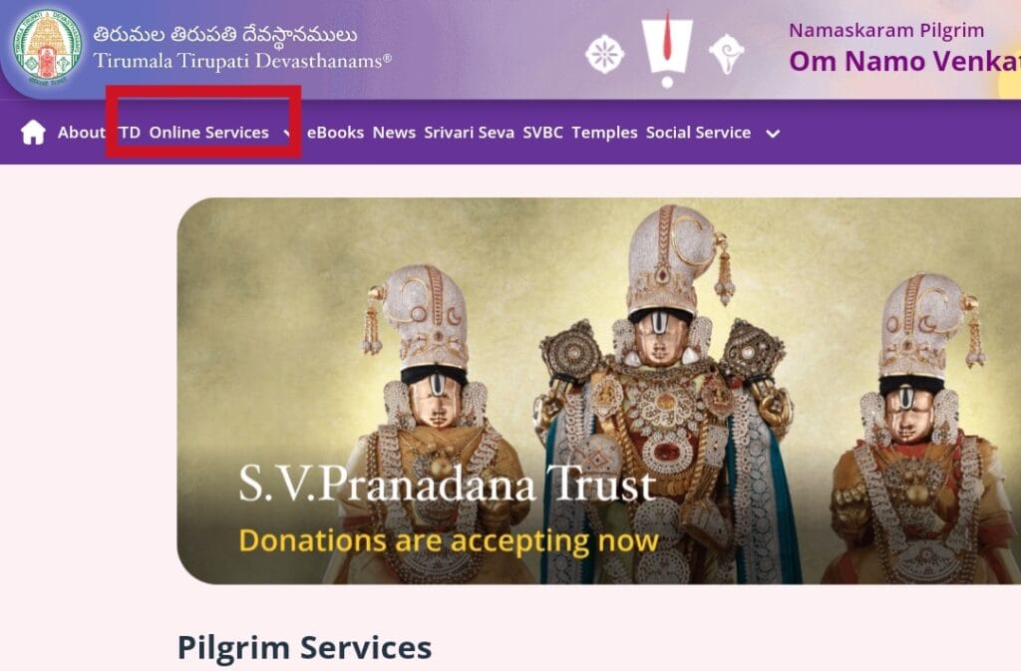Expand the Online Services dropdown arrow

287,133
